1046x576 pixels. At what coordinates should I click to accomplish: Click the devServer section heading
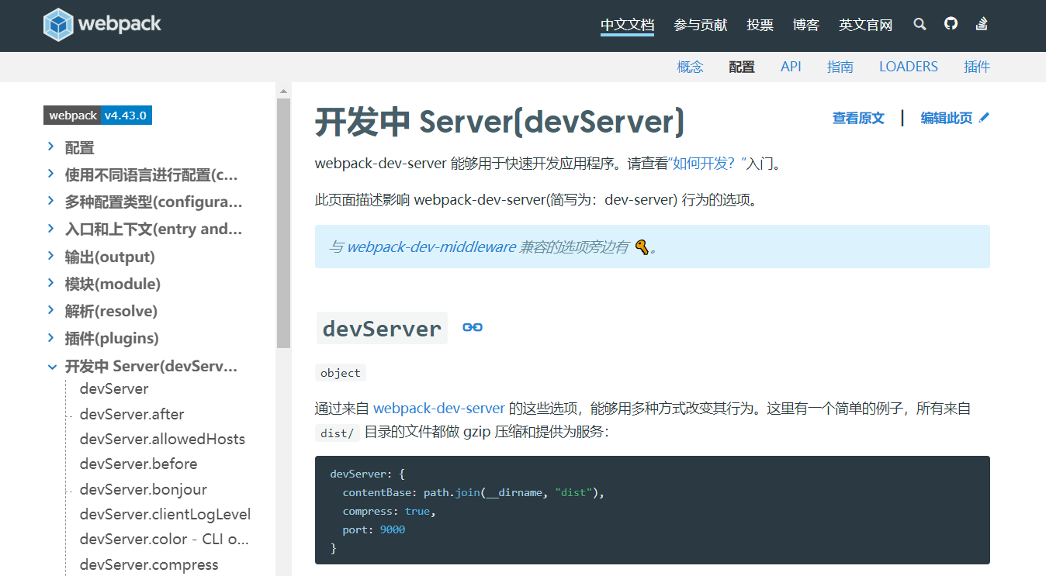pyautogui.click(x=382, y=328)
